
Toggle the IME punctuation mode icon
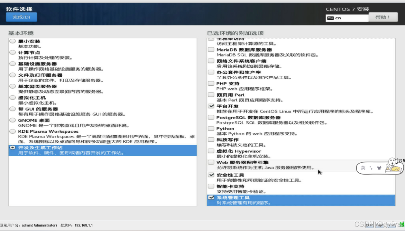click(x=371, y=168)
